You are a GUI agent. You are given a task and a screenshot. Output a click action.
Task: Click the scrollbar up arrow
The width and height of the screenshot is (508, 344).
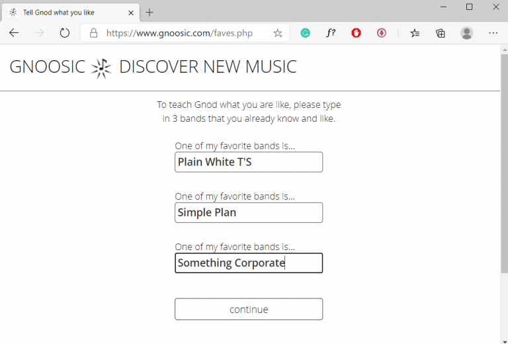tap(505, 50)
